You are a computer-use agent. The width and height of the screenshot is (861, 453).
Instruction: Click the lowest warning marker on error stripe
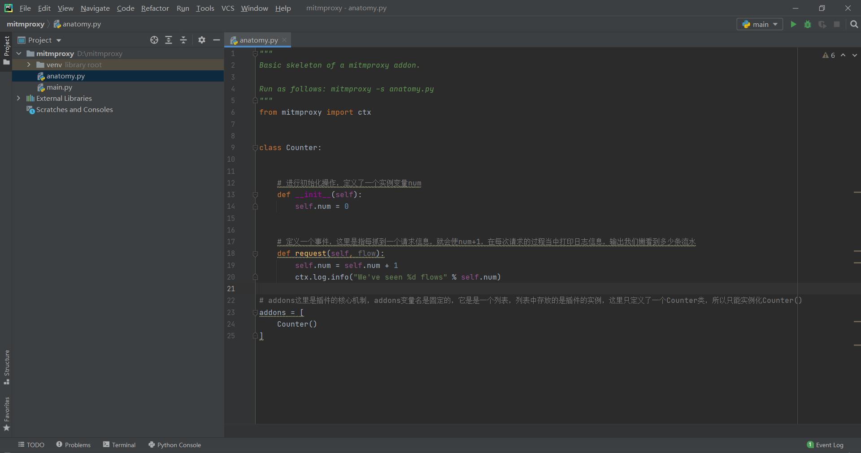[x=857, y=345]
